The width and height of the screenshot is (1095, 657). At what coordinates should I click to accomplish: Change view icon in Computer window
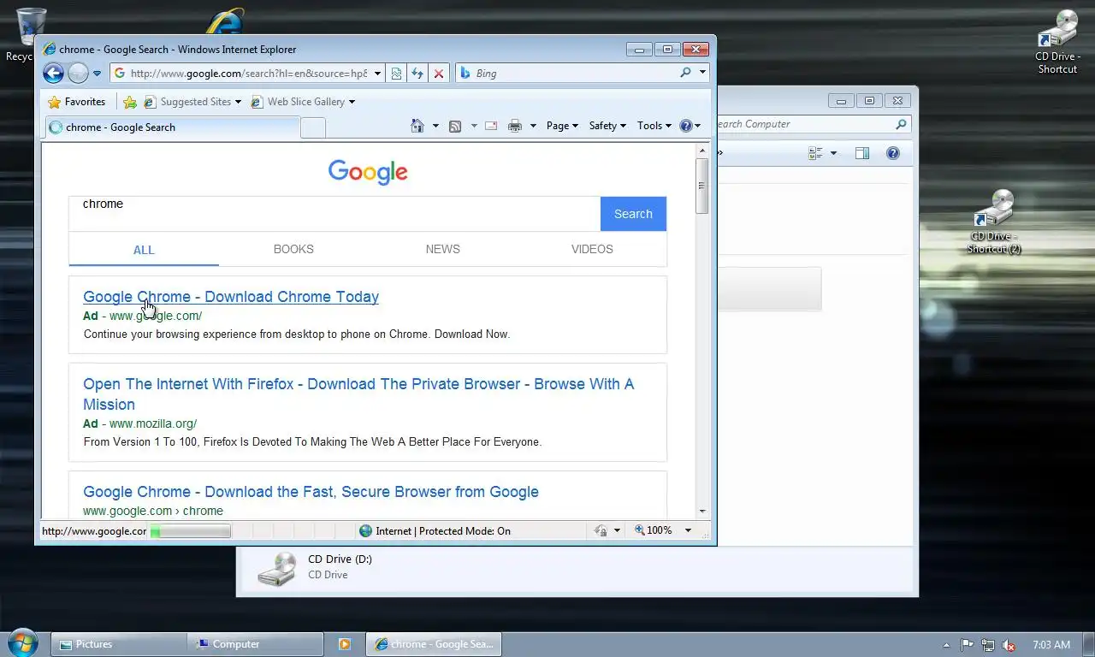click(816, 153)
